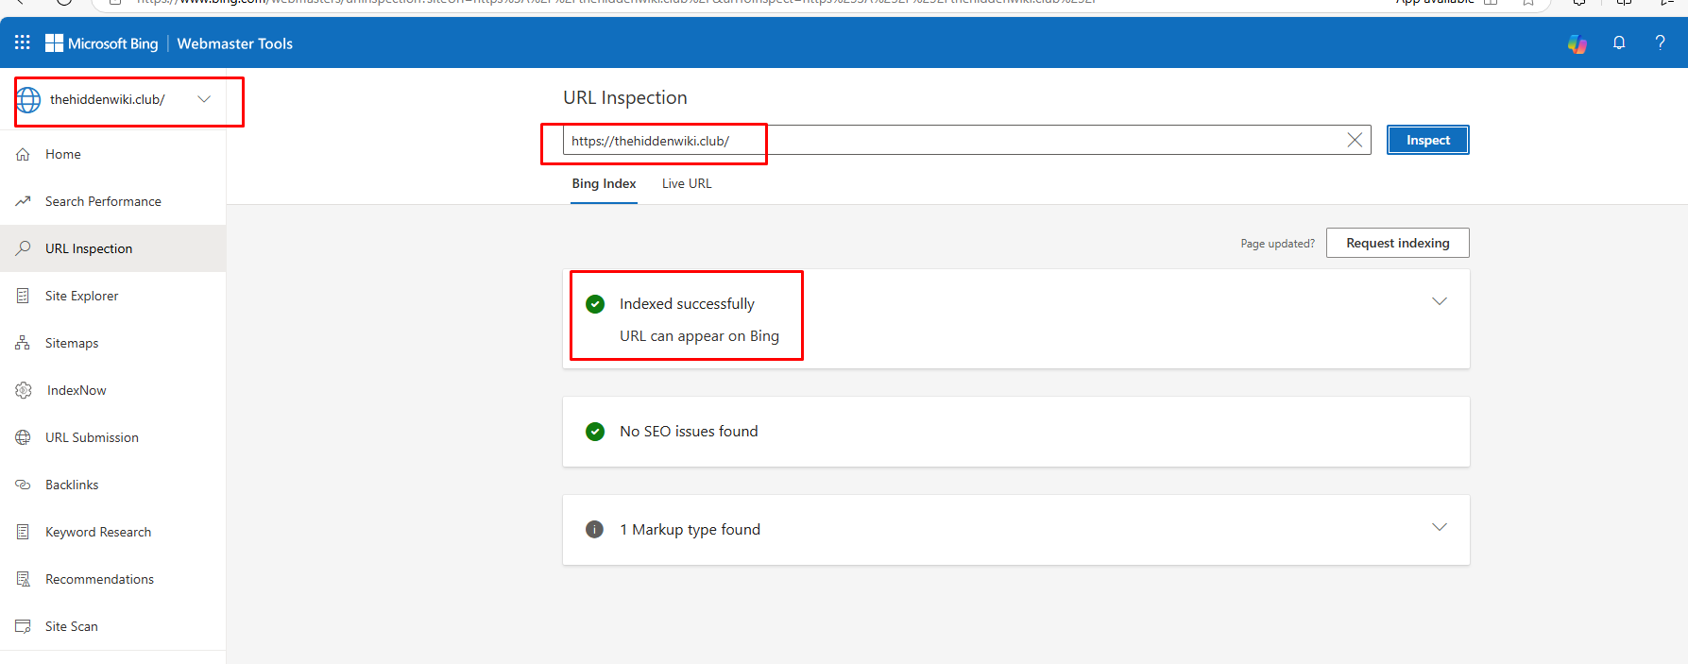Click the Inspect button

point(1427,140)
